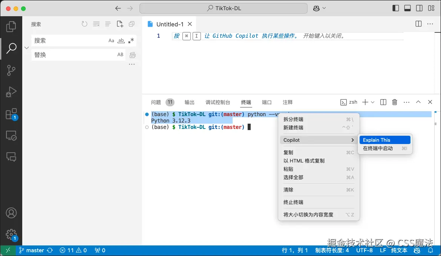Image resolution: width=441 pixels, height=256 pixels.
Task: Open editor more actions menu
Action: (430, 24)
